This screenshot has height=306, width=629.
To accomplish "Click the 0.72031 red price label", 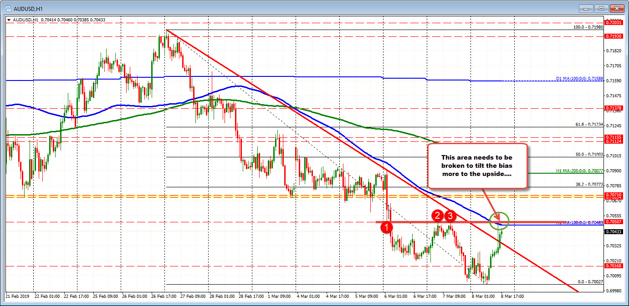I will pos(613,22).
